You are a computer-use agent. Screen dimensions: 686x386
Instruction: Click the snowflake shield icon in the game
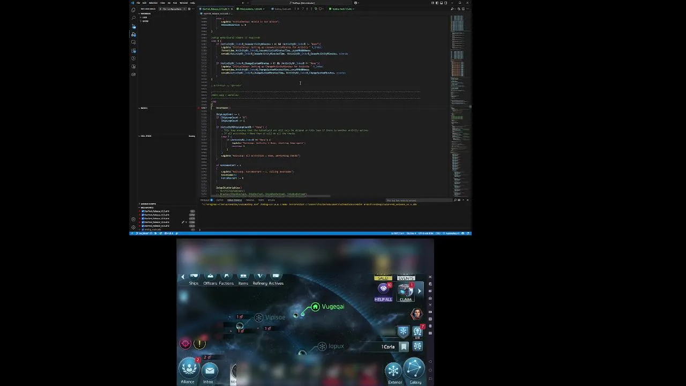pos(404,331)
